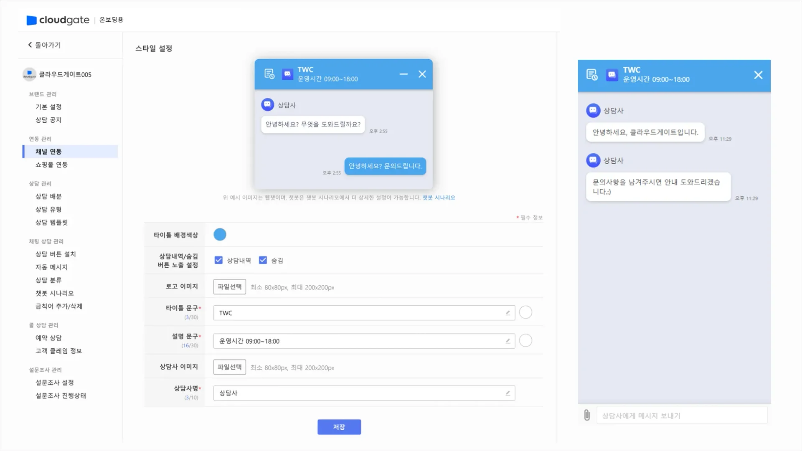Click the 상담사에게 메시지 보내기 input field
802x451 pixels.
[682, 416]
